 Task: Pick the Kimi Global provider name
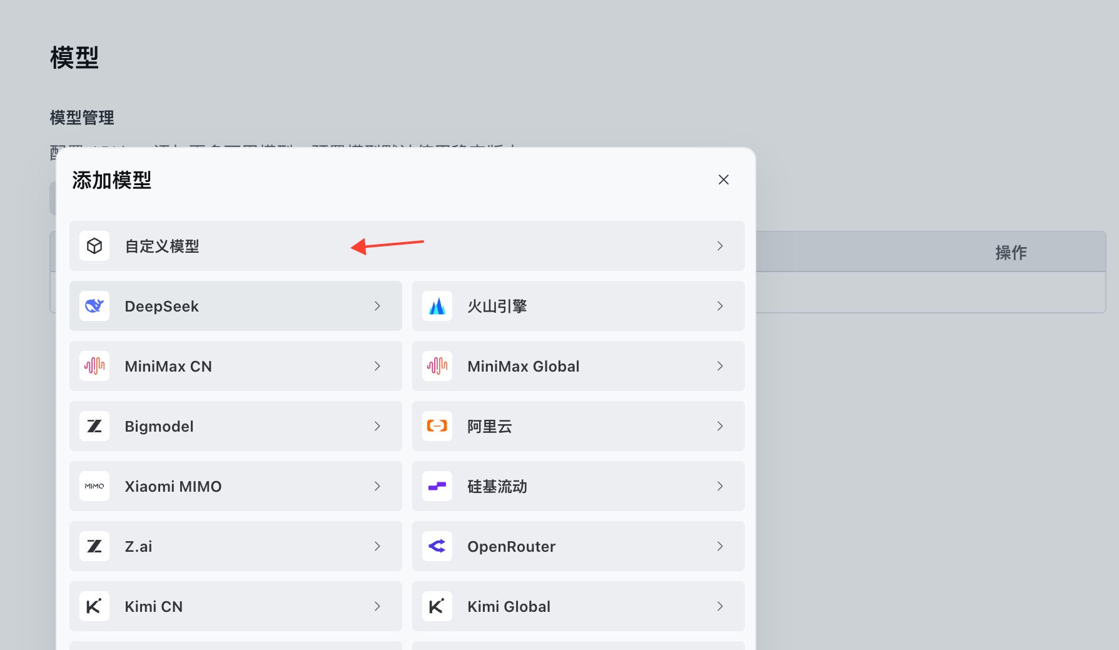[x=509, y=606]
